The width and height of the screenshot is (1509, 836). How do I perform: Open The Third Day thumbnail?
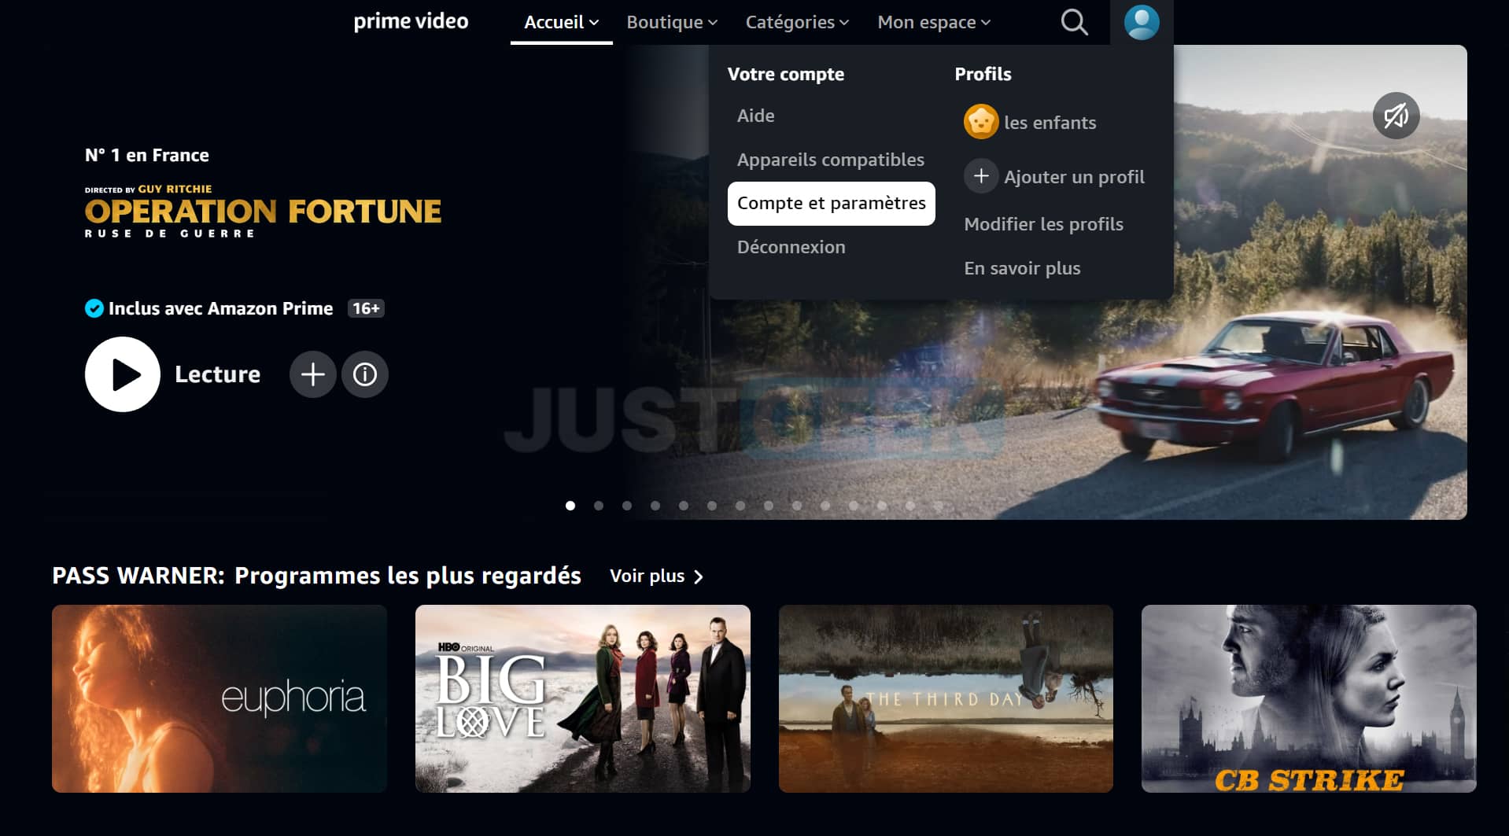[x=946, y=698]
